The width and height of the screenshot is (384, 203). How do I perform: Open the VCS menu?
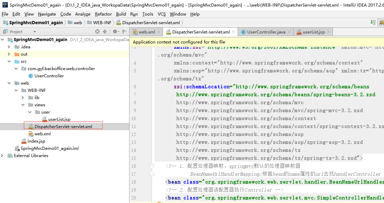point(162,14)
